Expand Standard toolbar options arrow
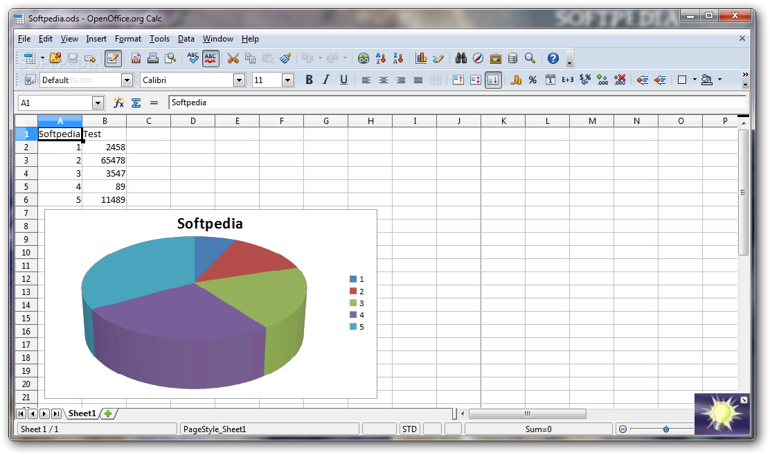The image size is (770, 455). [x=570, y=58]
